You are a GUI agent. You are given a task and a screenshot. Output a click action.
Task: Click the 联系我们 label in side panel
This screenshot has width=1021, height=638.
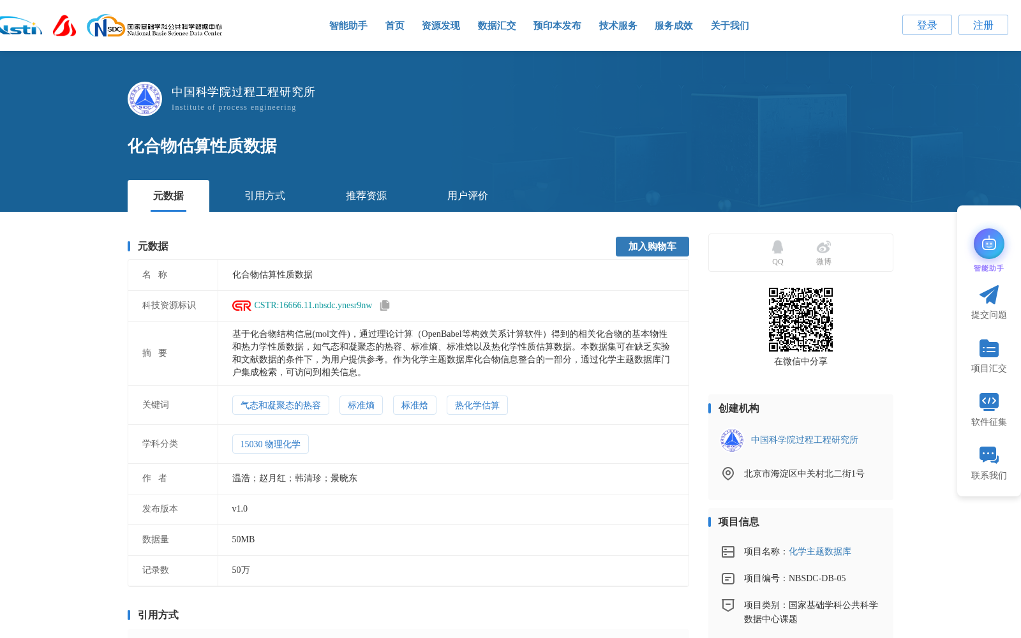(988, 476)
